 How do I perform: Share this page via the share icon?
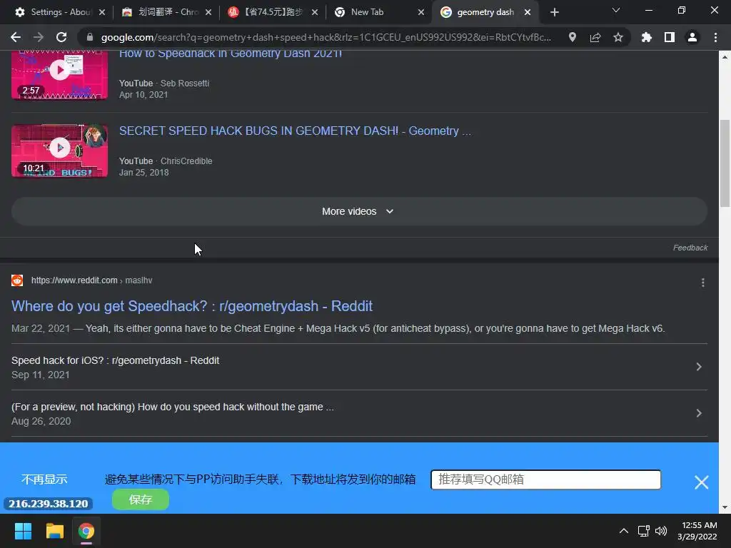[x=595, y=37]
